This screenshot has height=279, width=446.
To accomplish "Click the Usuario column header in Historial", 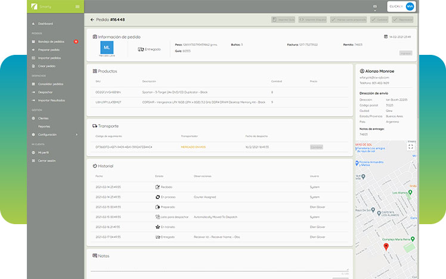I will click(x=314, y=176).
